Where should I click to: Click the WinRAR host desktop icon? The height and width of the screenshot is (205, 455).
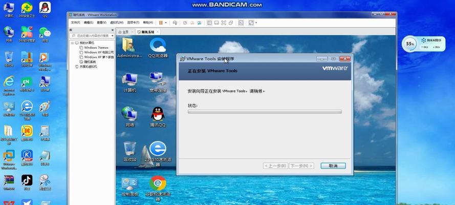coord(9,182)
